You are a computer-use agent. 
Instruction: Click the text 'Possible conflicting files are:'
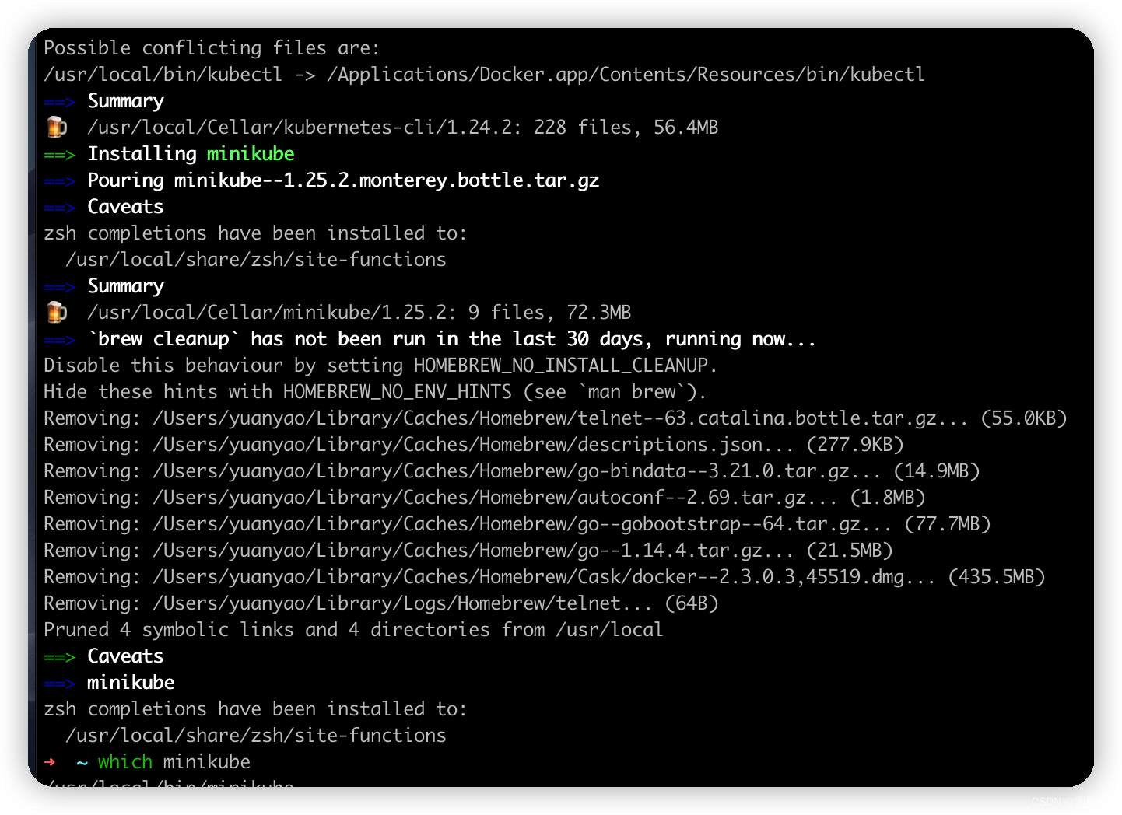tap(212, 48)
